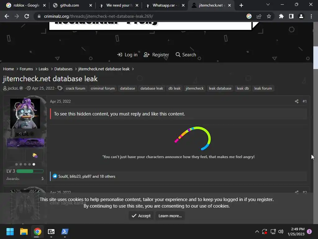The height and width of the screenshot is (239, 318).
Task: Click the site lock icon
Action: coord(39,16)
